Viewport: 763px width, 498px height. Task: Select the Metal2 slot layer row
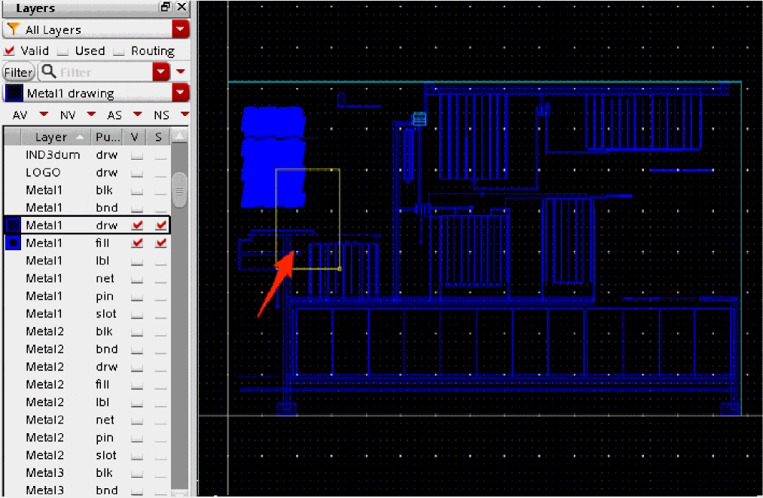(x=87, y=455)
